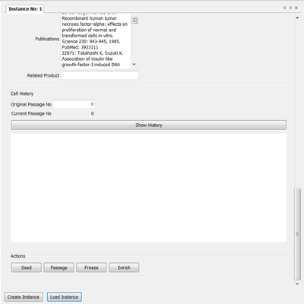Click the previous tab arrow icon
This screenshot has width=304, height=304.
(284, 8)
